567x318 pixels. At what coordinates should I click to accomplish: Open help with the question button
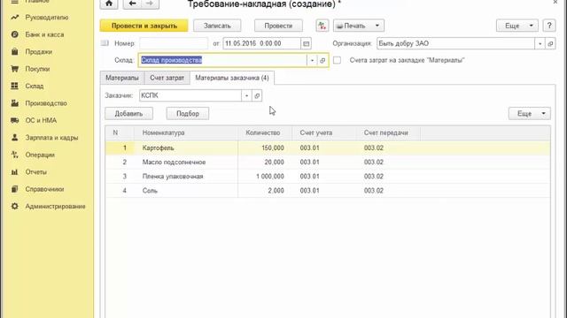tap(549, 26)
